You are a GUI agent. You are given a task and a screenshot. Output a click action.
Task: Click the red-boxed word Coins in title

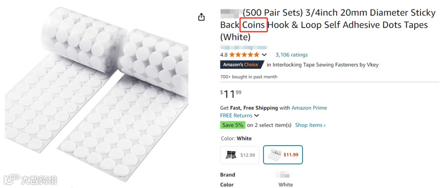click(x=253, y=25)
